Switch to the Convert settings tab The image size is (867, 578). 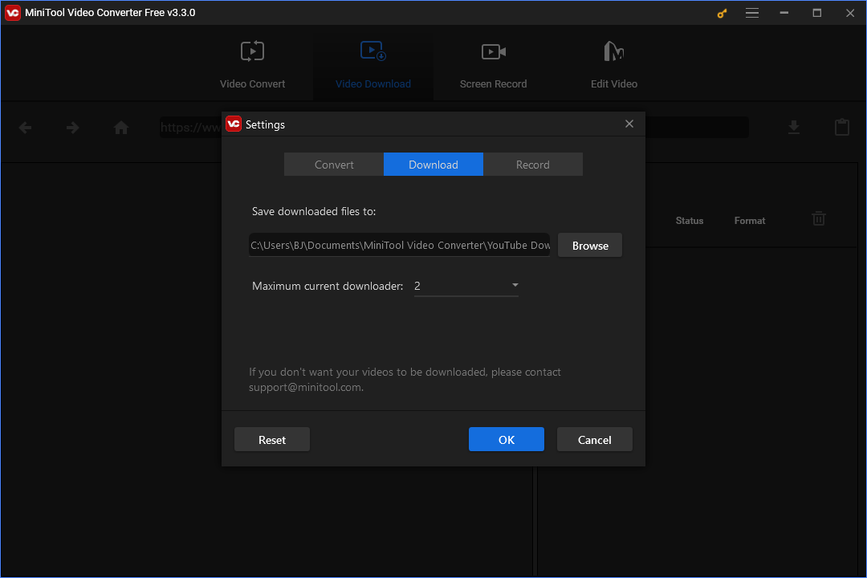point(333,164)
